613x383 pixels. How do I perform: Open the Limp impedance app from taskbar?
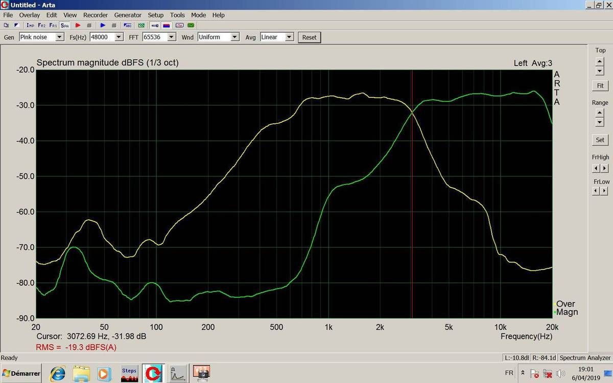click(177, 373)
